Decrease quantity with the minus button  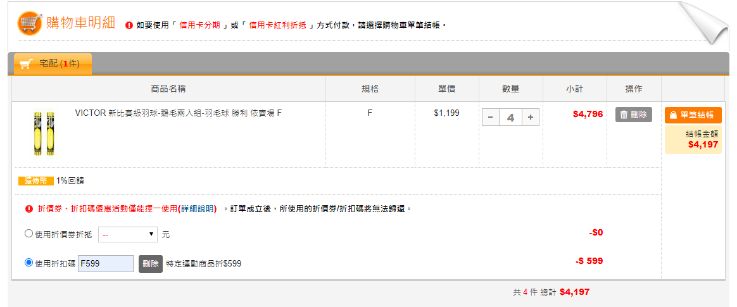tap(491, 117)
